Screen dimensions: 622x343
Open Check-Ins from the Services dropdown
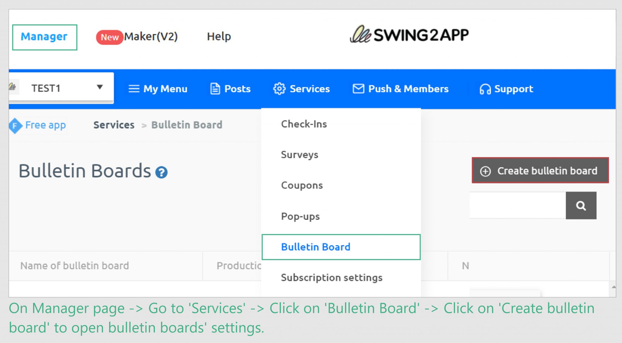point(304,124)
